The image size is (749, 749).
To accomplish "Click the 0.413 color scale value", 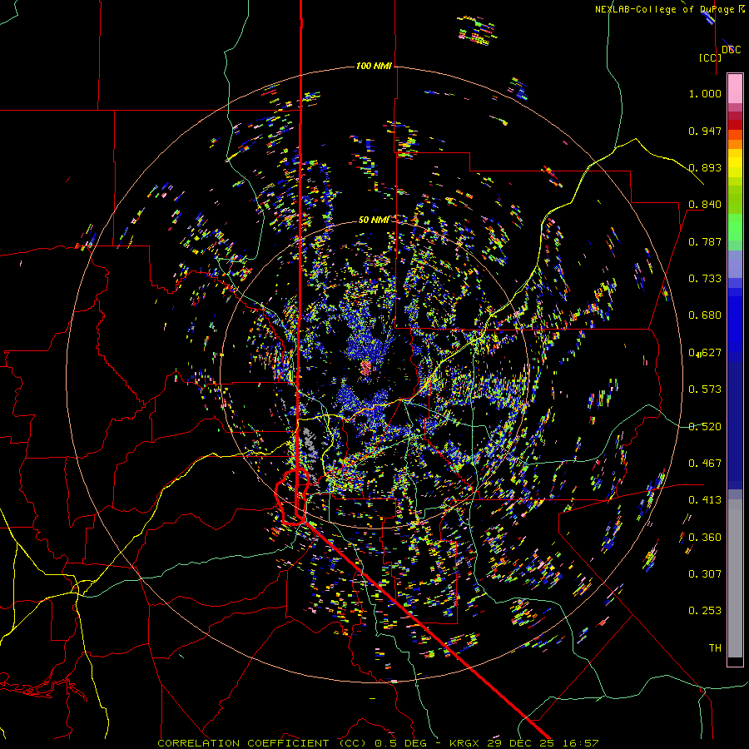I will (705, 500).
